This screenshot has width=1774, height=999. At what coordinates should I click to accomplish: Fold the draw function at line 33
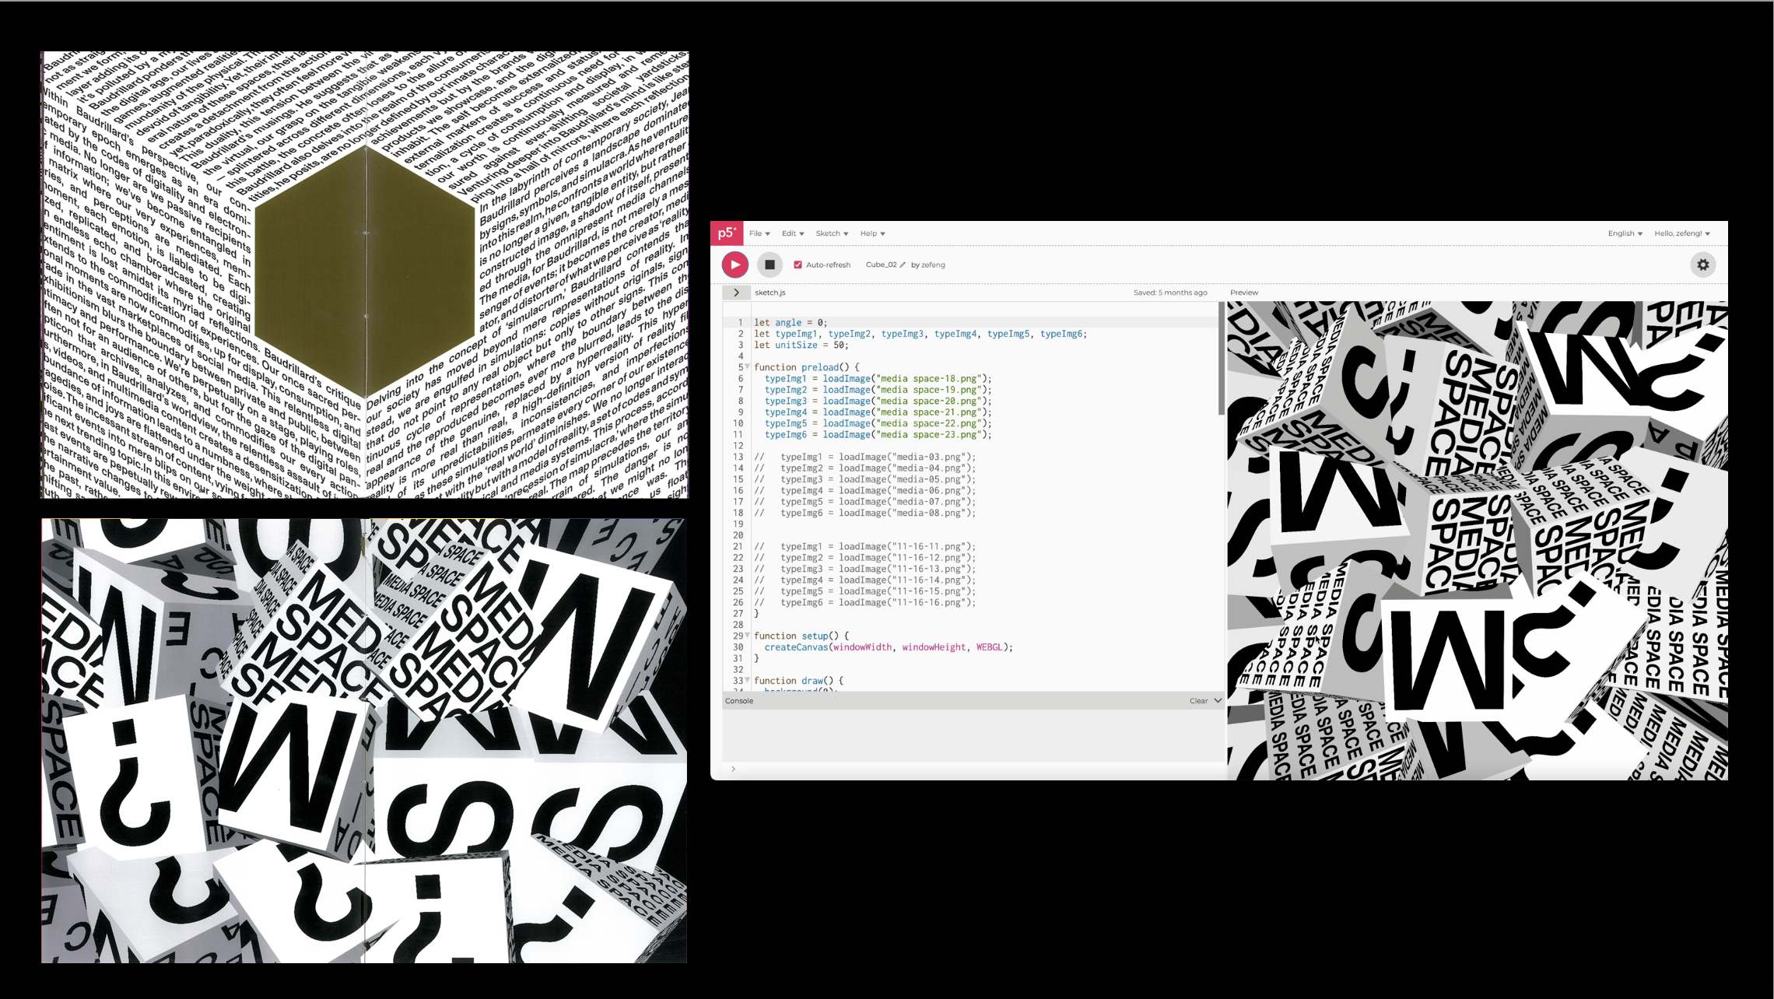coord(748,680)
